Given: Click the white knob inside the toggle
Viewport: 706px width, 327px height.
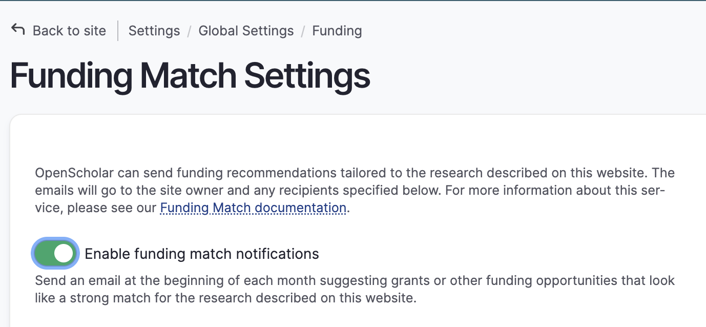Looking at the screenshot, I should tap(64, 253).
